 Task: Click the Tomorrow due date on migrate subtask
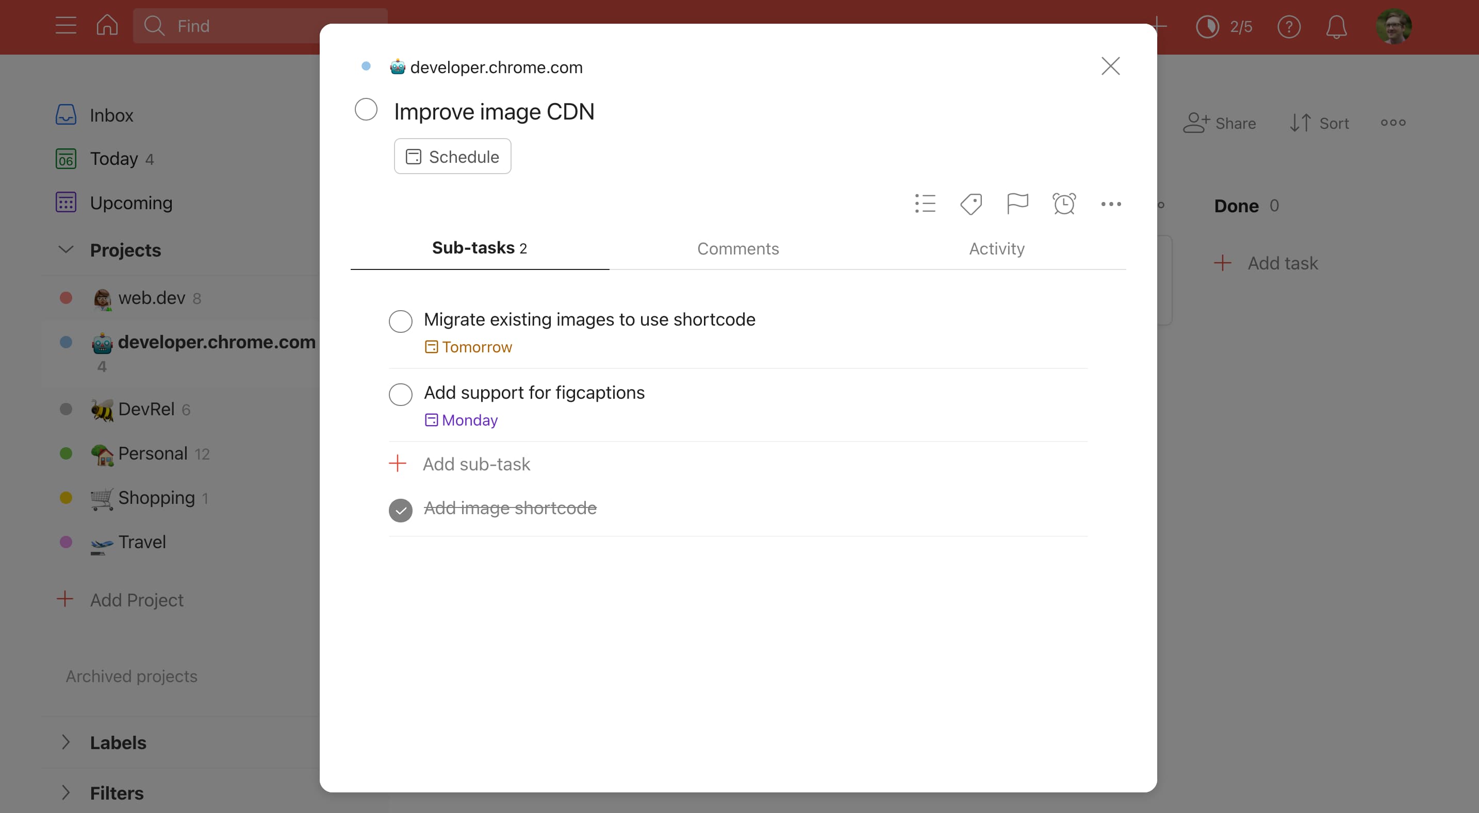pos(468,346)
